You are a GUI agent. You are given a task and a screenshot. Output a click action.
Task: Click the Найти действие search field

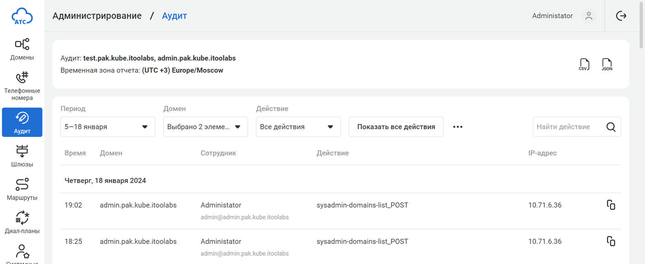coord(568,127)
